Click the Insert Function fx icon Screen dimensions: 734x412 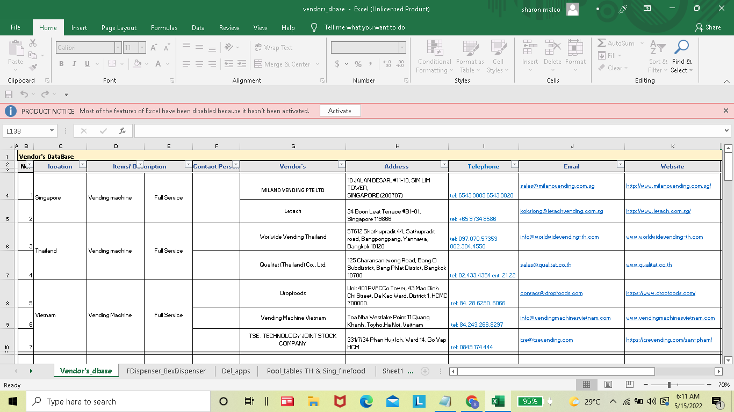[123, 131]
